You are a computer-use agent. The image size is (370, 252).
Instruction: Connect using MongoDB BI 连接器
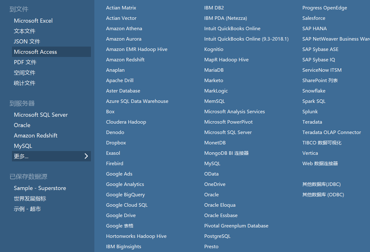coord(226,153)
